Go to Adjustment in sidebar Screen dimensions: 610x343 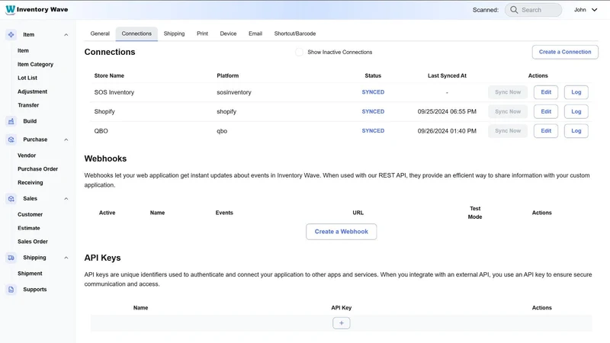(32, 91)
